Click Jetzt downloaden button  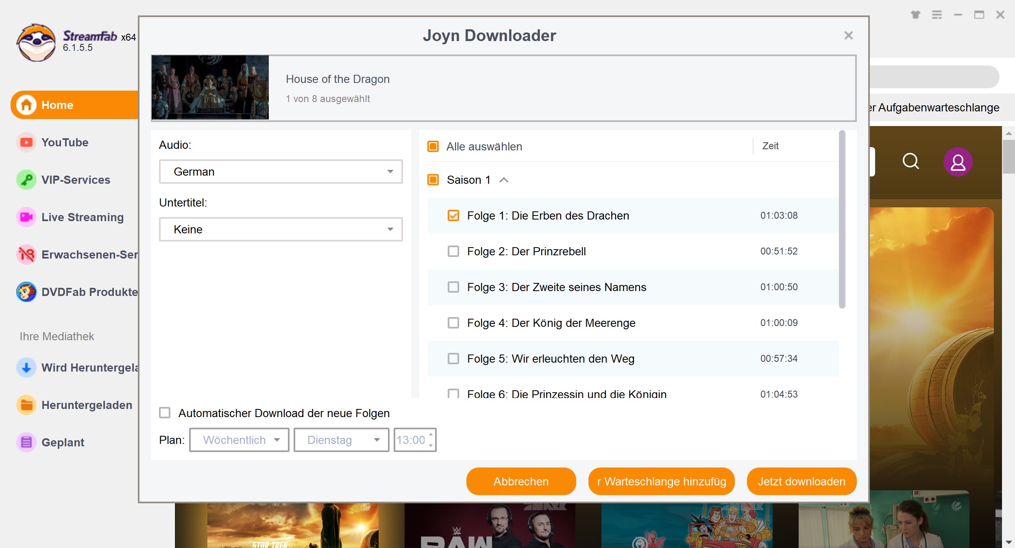point(802,481)
